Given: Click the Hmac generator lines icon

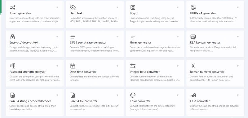Looking at the screenshot, I should (x=133, y=37).
